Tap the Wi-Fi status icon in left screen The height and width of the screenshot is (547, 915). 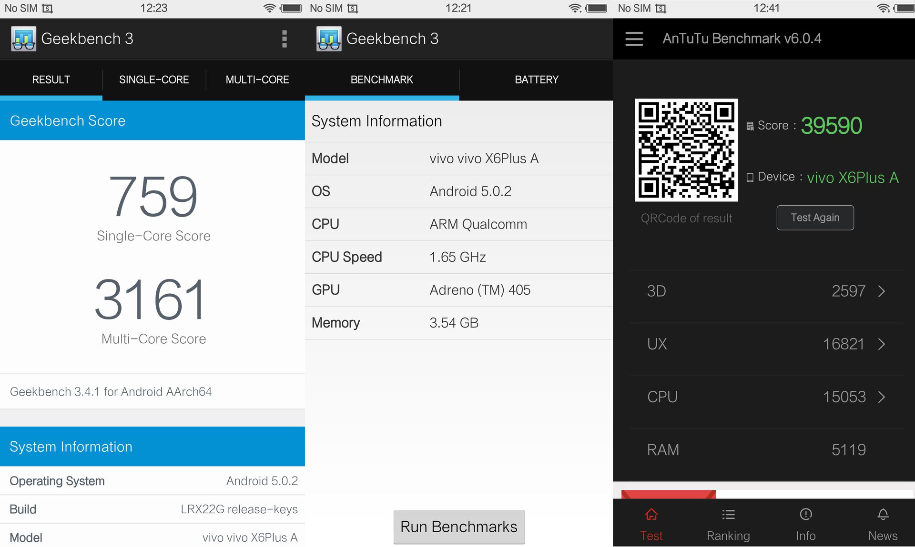[x=269, y=8]
